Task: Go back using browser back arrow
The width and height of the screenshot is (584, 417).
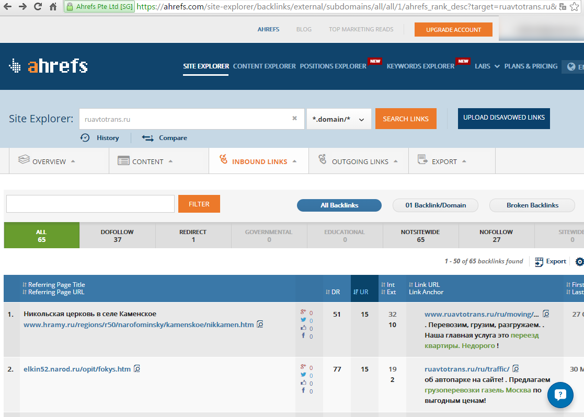Action: coord(7,6)
